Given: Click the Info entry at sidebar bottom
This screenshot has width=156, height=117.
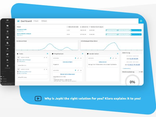Looking at the screenshot, I should [x=3, y=77].
